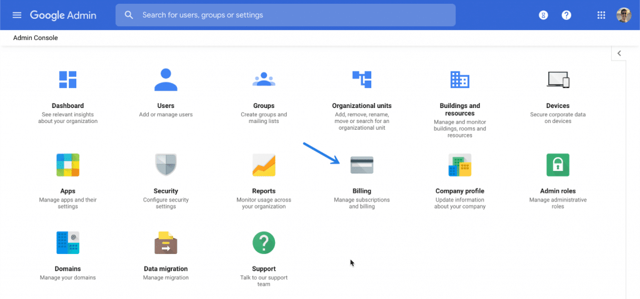Click 'Add or manage users' description

pyautogui.click(x=166, y=115)
